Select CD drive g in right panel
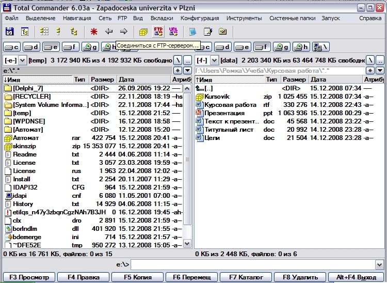Viewport: 387px width, 283px height. click(x=282, y=47)
